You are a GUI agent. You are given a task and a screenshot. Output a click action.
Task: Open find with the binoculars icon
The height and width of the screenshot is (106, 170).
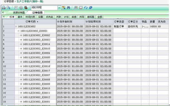click(x=68, y=8)
